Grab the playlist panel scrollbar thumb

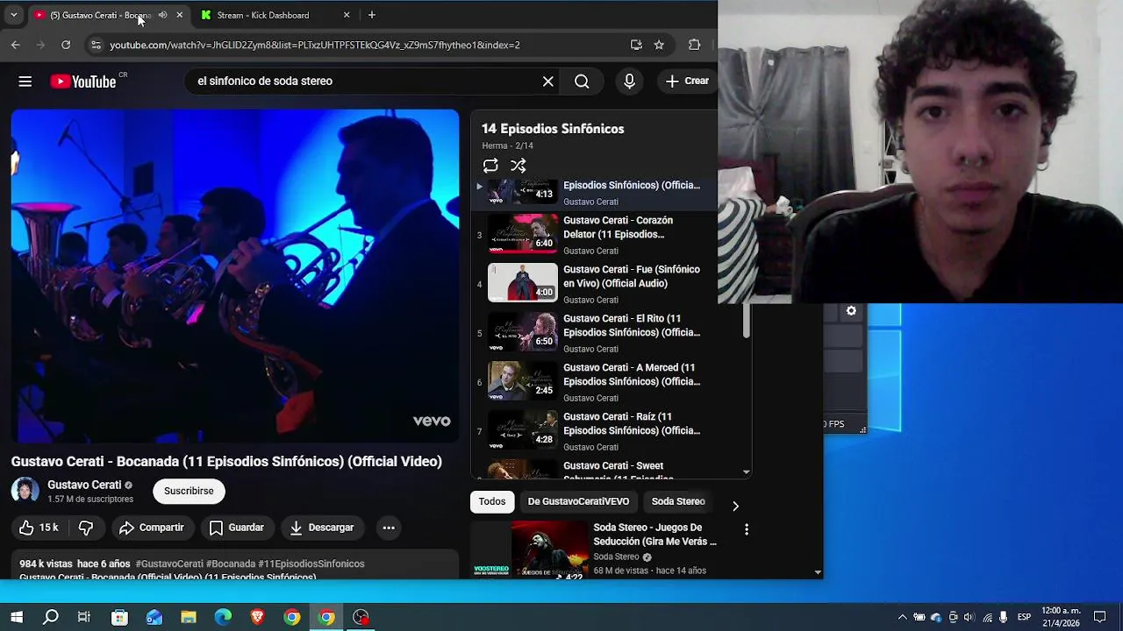(747, 322)
